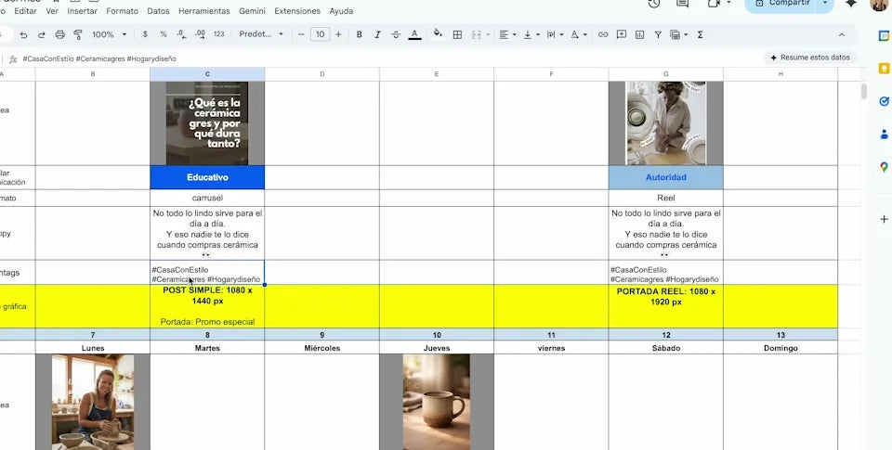The width and height of the screenshot is (892, 450).
Task: Select the blue Educativo cell
Action: pos(207,177)
